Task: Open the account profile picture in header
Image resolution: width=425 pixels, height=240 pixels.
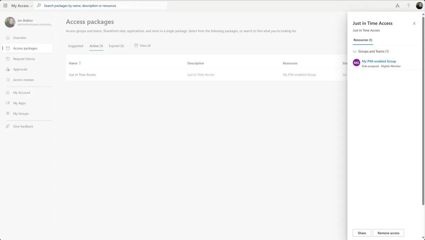Action: [419, 6]
